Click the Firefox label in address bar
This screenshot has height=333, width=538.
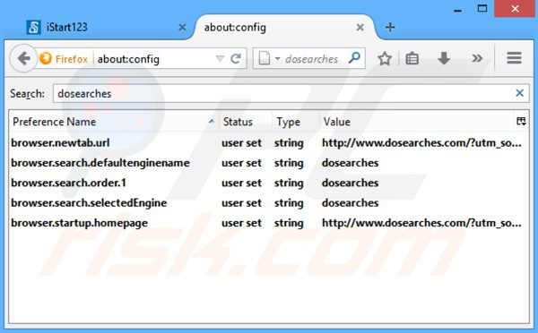(72, 59)
